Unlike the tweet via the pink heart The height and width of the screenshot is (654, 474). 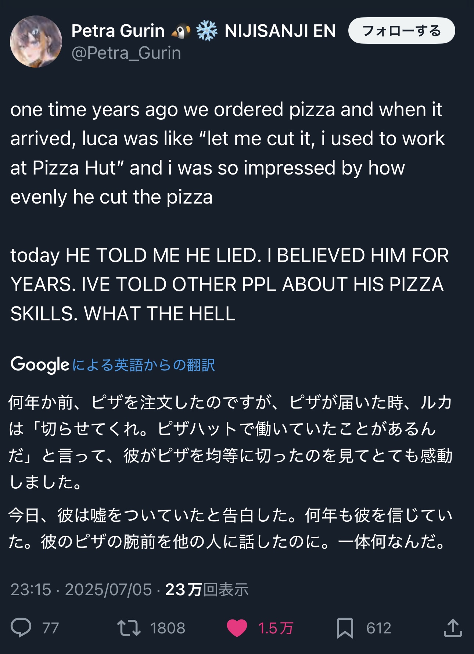237,628
